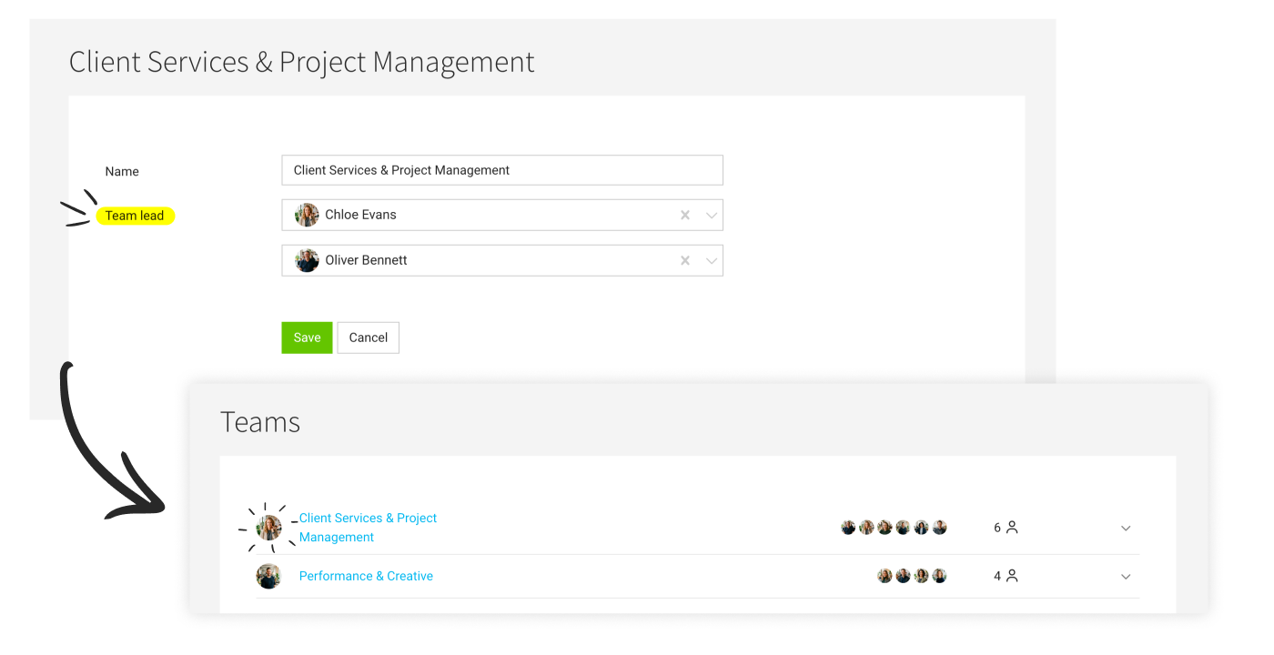Click the team Name input field
The image size is (1274, 655).
[502, 170]
